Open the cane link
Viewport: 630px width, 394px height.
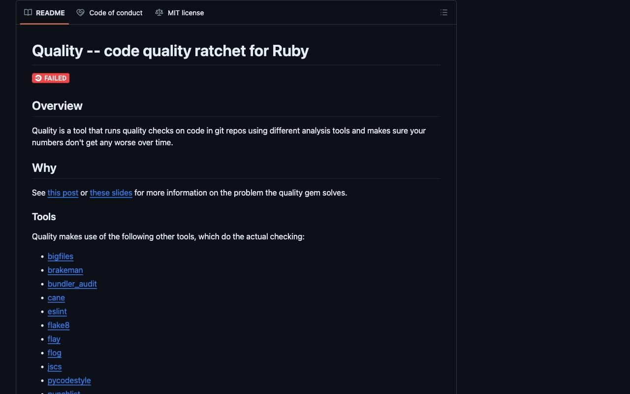coord(56,297)
